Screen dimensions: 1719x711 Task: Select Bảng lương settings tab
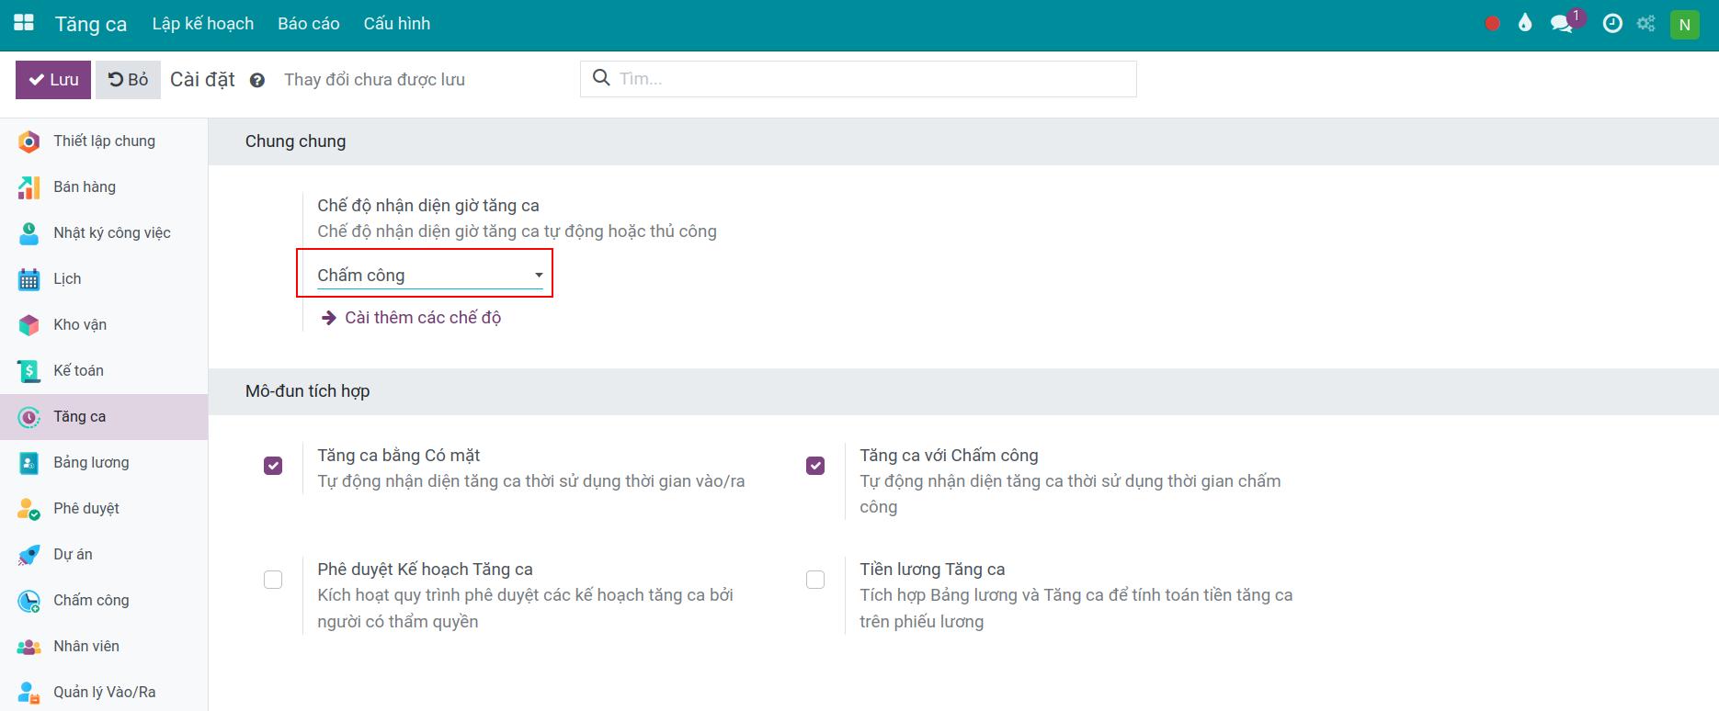pos(104,463)
